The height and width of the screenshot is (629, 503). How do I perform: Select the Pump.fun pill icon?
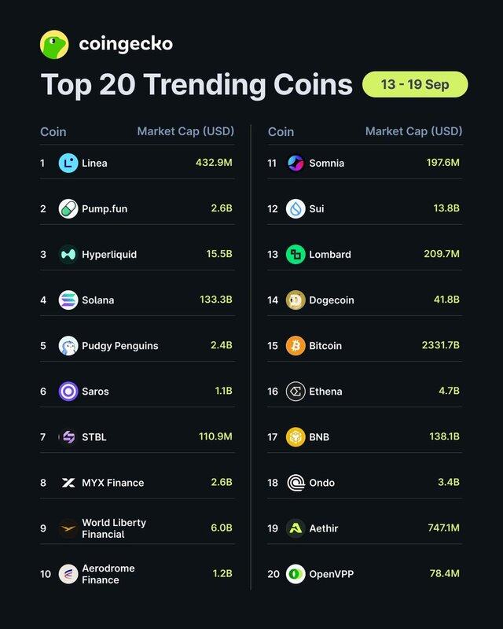click(68, 208)
